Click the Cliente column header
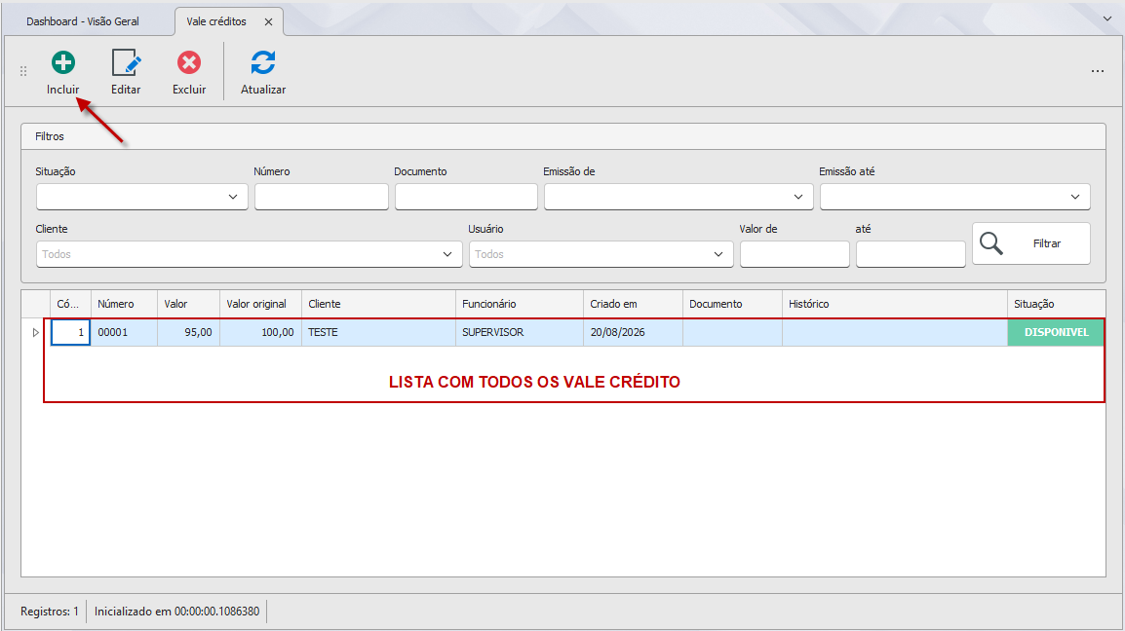The image size is (1125, 631). (x=379, y=304)
